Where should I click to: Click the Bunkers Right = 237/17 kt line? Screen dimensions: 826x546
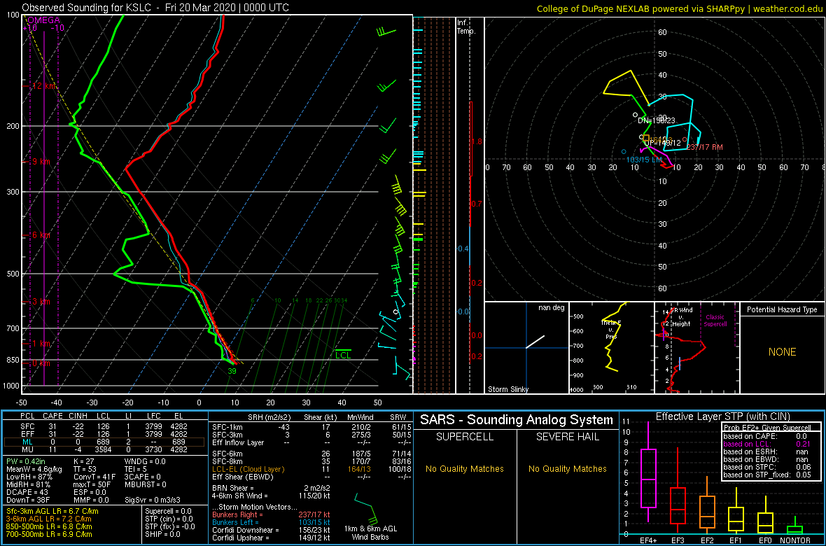click(272, 514)
